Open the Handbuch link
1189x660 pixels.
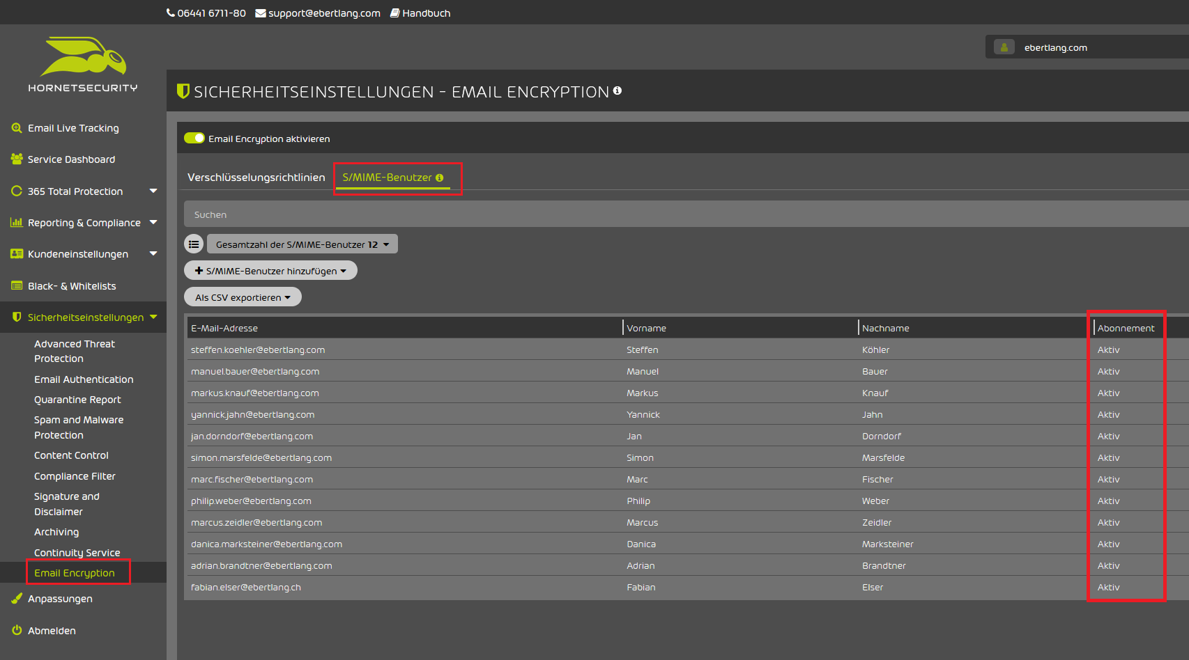pos(426,13)
